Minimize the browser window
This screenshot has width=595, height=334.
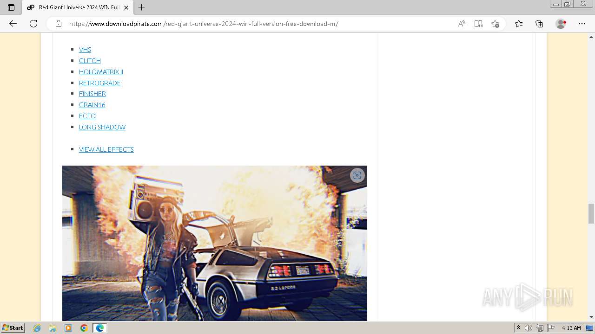coord(556,4)
